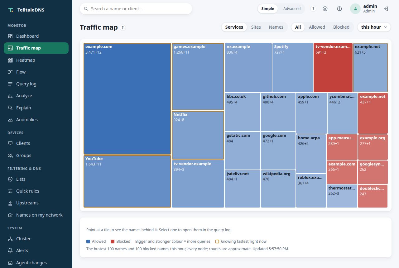Viewport: 399px width, 268px height.
Task: Open the YouTube treemap tile
Action: pos(127,181)
